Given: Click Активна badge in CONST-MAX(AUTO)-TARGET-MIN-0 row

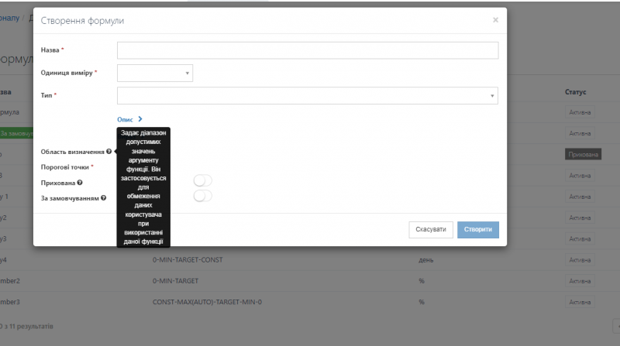Looking at the screenshot, I should pos(580,302).
